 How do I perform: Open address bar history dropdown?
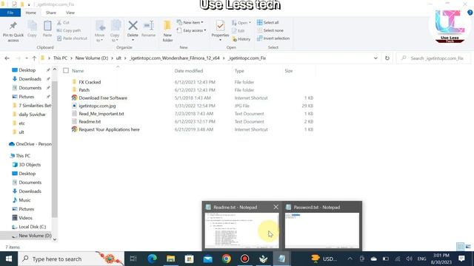[375, 58]
